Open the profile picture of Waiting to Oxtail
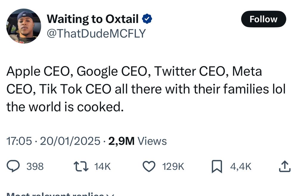Screen dimensions: 298x196 pos(24,26)
